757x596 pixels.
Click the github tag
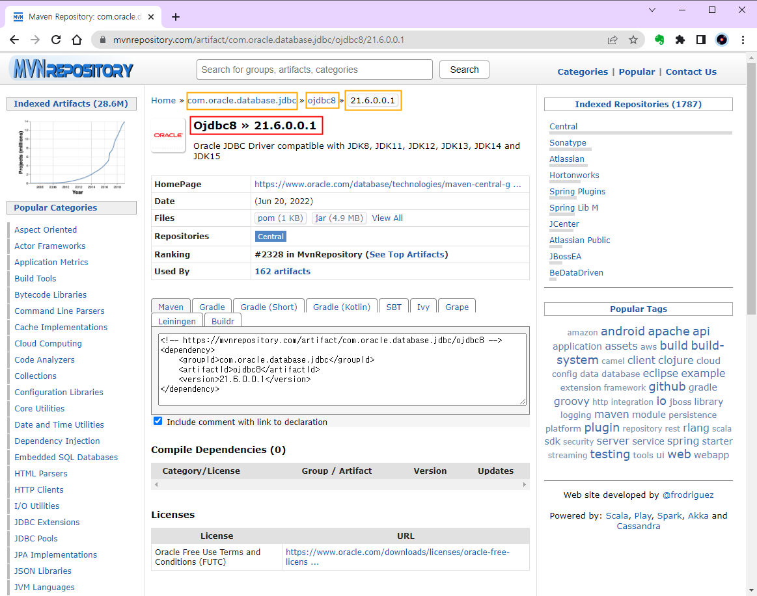[667, 387]
